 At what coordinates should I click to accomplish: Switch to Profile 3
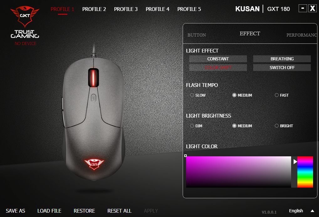coord(126,9)
